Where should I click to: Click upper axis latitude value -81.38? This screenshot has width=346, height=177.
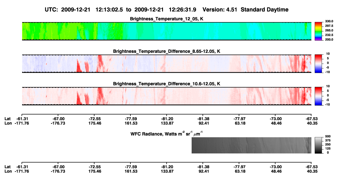pos(203,119)
